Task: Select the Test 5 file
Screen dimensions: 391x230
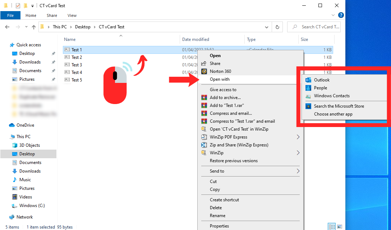Action: tap(77, 80)
